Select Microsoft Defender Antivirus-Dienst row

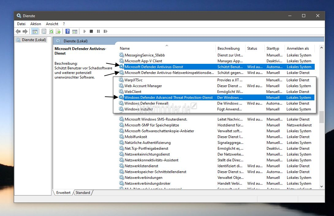click(217, 67)
